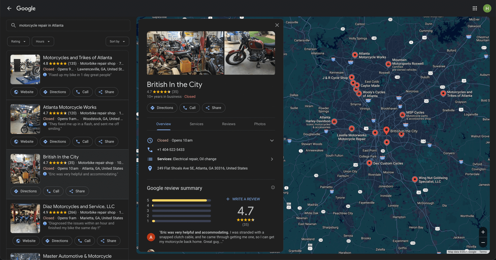Select the Lavelle Motorworks map pin
Screen dimensions: 496x260
352,128
